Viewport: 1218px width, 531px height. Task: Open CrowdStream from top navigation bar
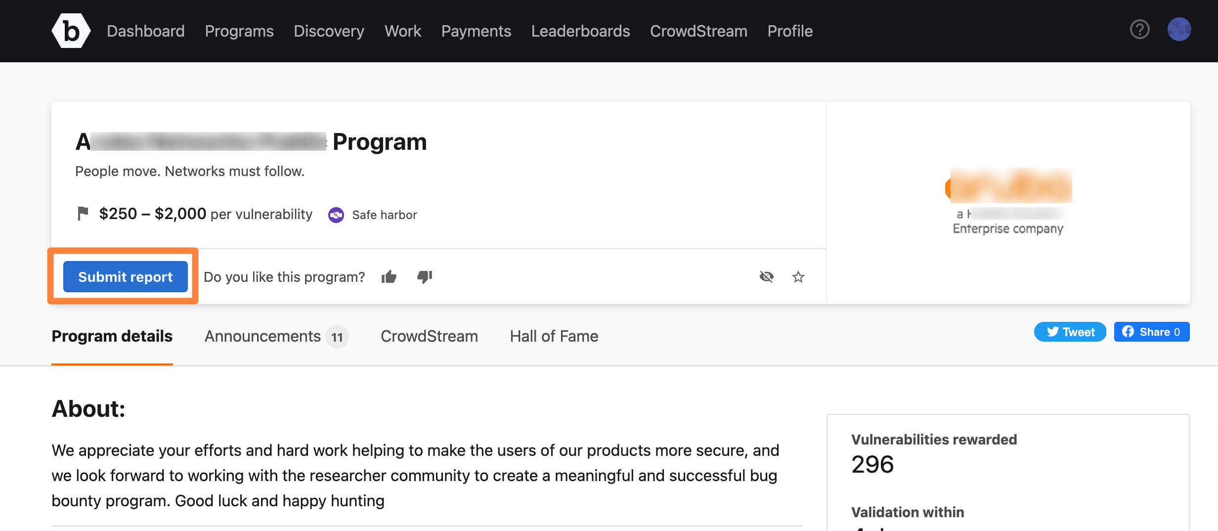[x=698, y=31]
